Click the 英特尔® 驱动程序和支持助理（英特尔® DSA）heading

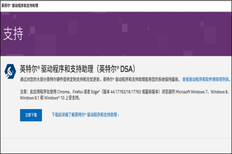tap(77, 69)
